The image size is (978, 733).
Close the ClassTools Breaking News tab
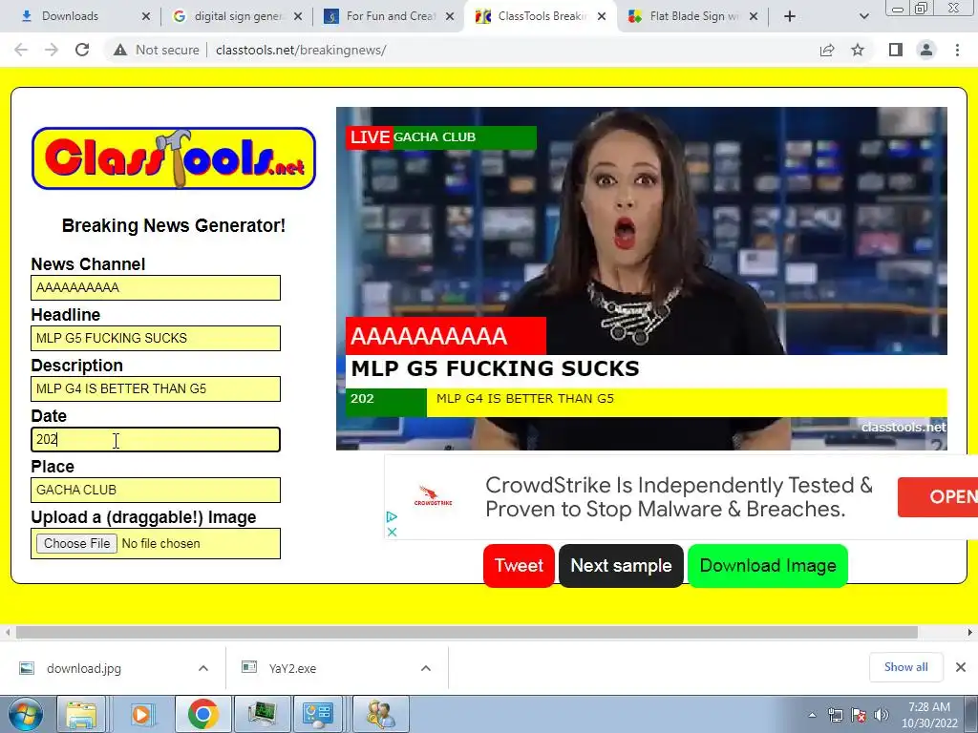click(x=602, y=16)
